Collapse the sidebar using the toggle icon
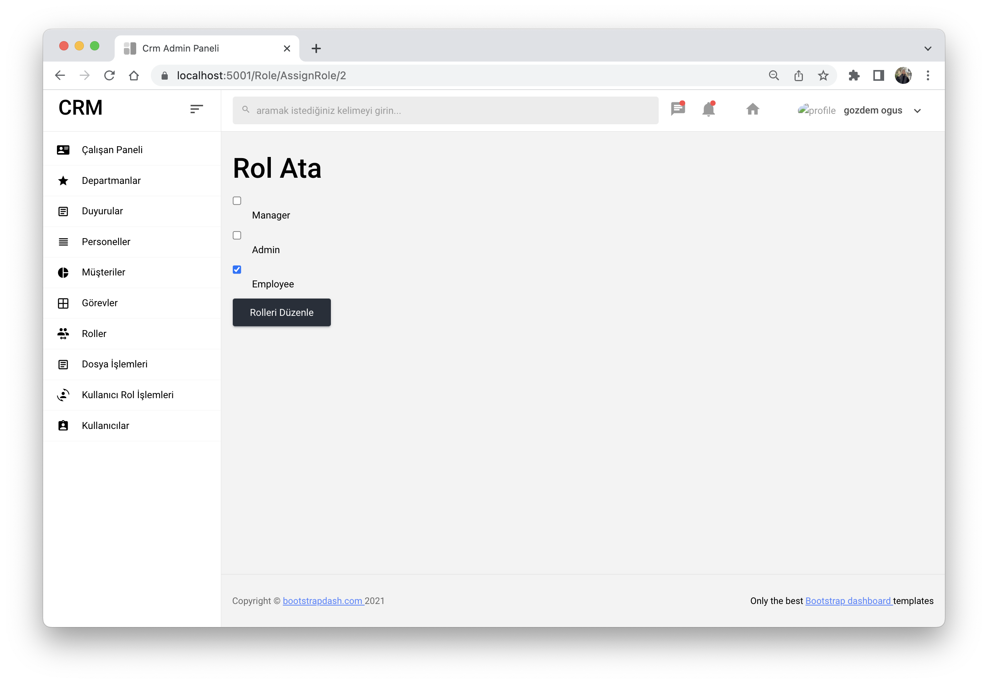 click(196, 109)
